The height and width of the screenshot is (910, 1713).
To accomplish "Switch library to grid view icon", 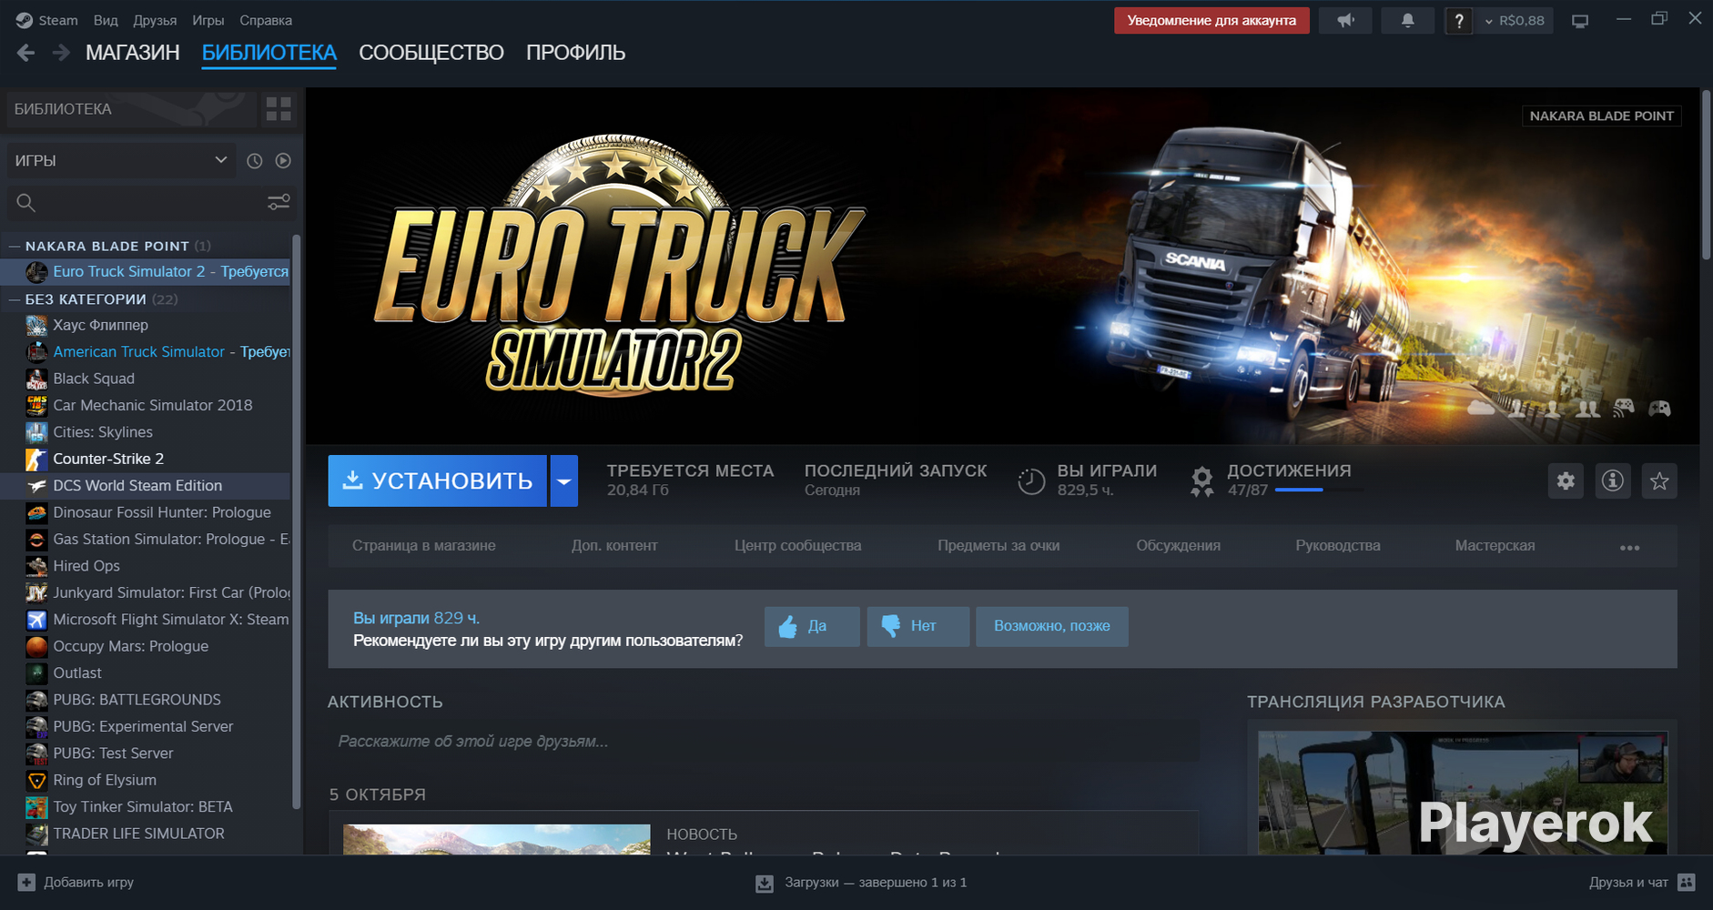I will point(279,109).
